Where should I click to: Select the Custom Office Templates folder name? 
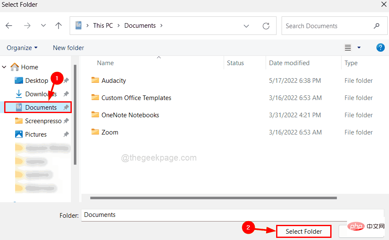point(136,98)
